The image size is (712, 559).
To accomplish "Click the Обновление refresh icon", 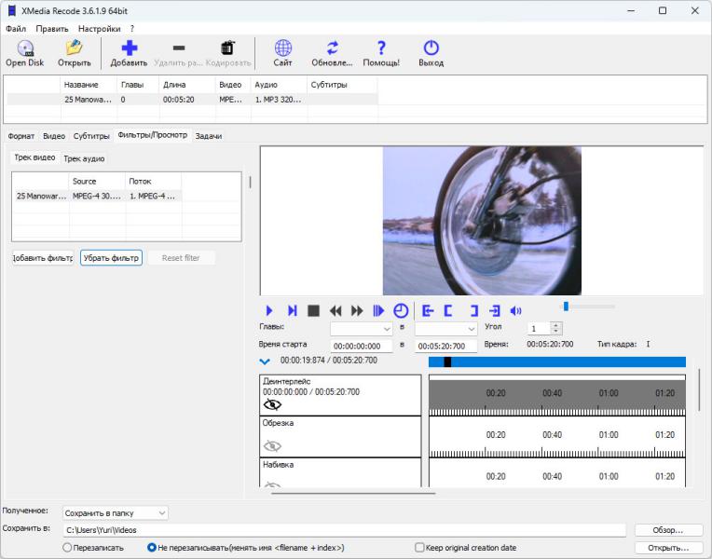I will [x=332, y=48].
